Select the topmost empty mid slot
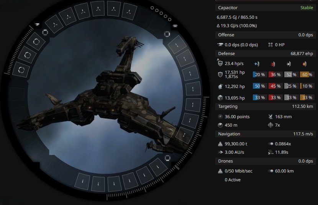Viewport: 318px width, 205px height. [x=177, y=45]
